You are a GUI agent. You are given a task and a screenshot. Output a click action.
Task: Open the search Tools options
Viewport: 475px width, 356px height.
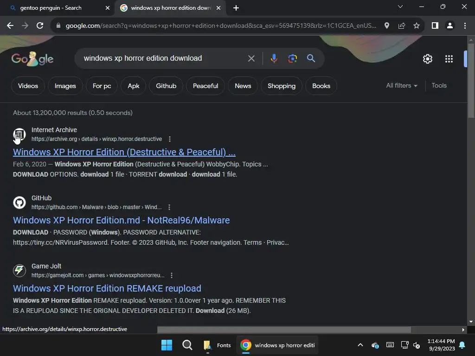[x=439, y=86]
